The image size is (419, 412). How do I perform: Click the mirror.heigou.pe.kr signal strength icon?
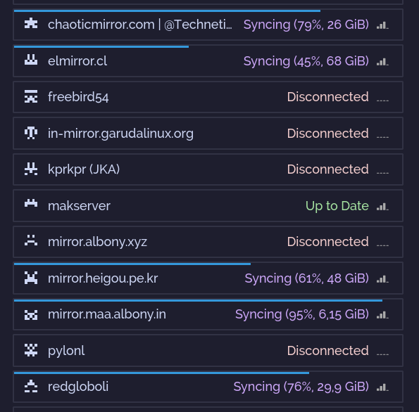point(382,279)
